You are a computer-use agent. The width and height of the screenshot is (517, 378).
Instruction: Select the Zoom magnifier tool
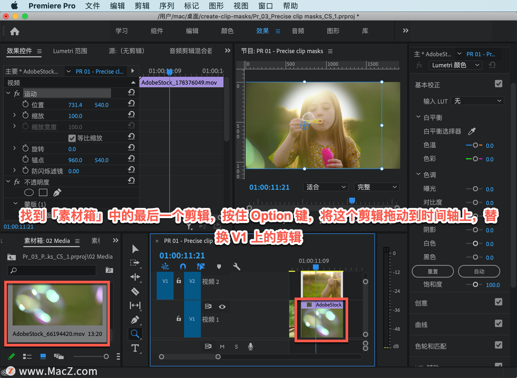pos(135,334)
